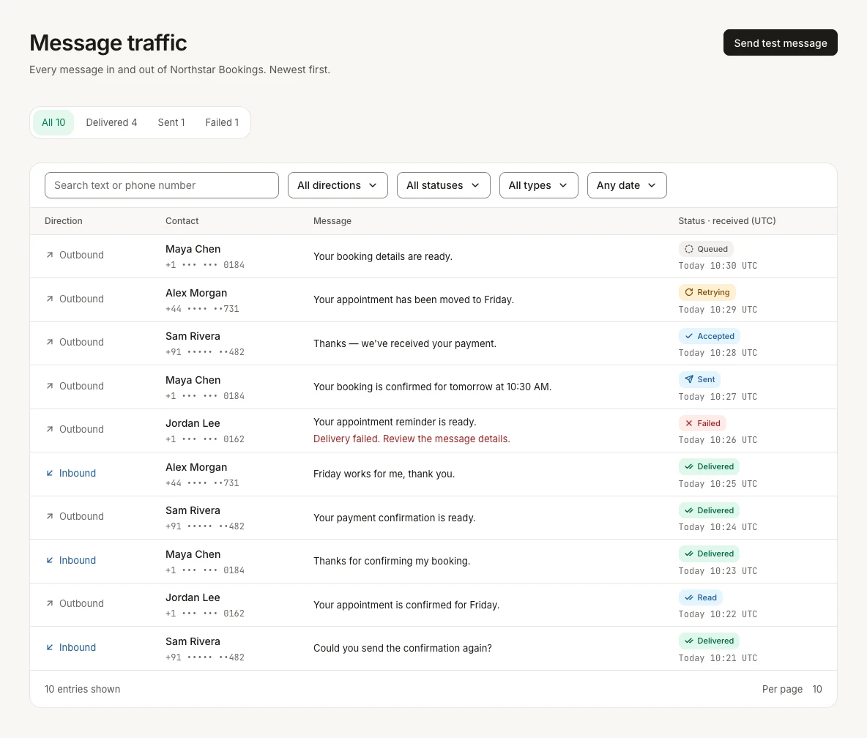Click the outbound arrow icon in the Failed row
Viewport: 867px width, 738px height.
(x=50, y=429)
